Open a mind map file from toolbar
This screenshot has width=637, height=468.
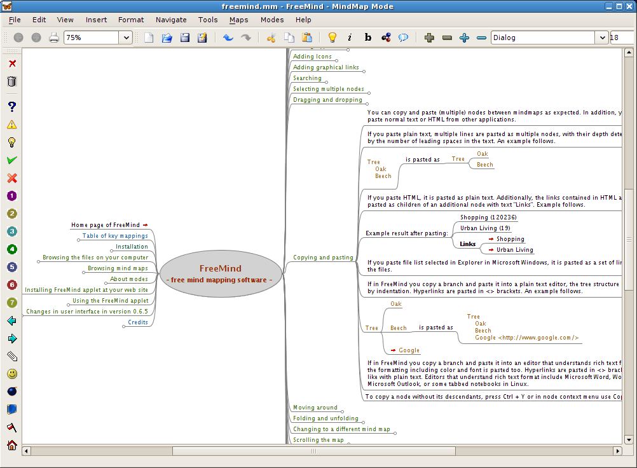pyautogui.click(x=167, y=38)
